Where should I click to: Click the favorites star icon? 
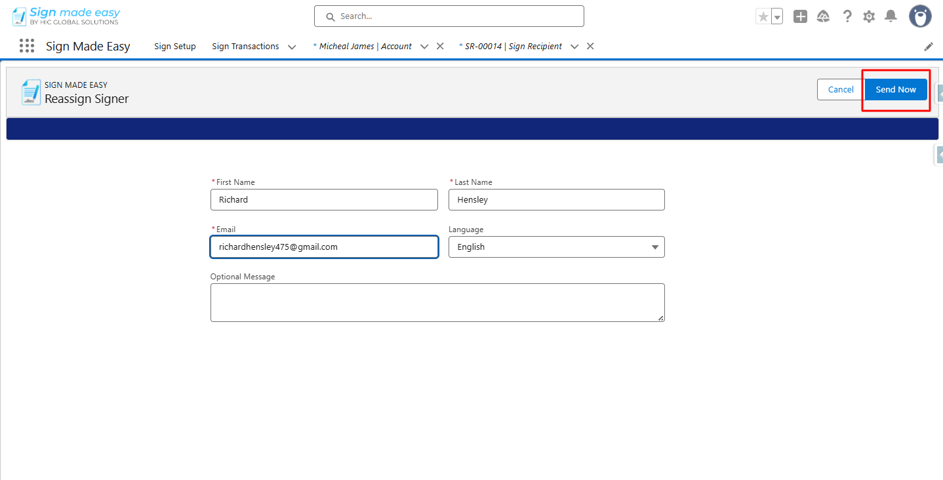763,16
